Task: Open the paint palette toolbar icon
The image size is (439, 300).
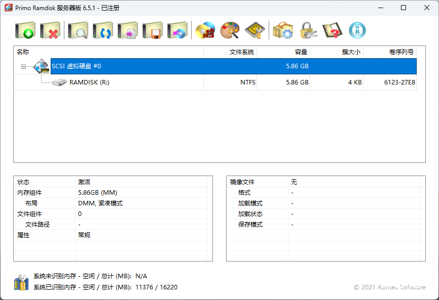Action: [x=230, y=30]
